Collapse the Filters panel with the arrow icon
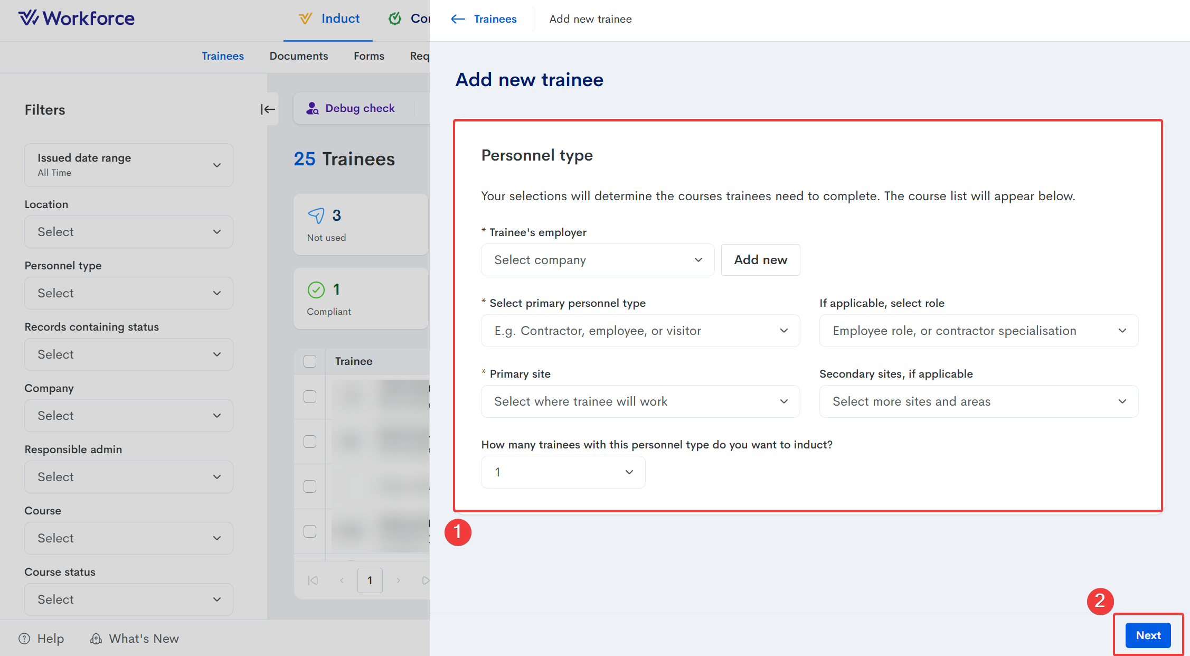Viewport: 1190px width, 656px height. [x=268, y=109]
